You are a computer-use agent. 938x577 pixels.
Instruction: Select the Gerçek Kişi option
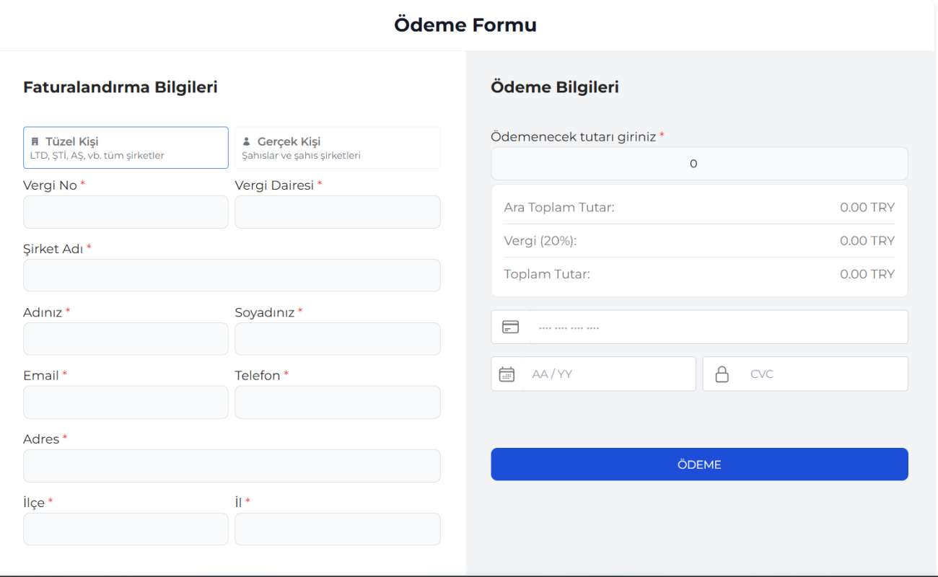point(337,148)
